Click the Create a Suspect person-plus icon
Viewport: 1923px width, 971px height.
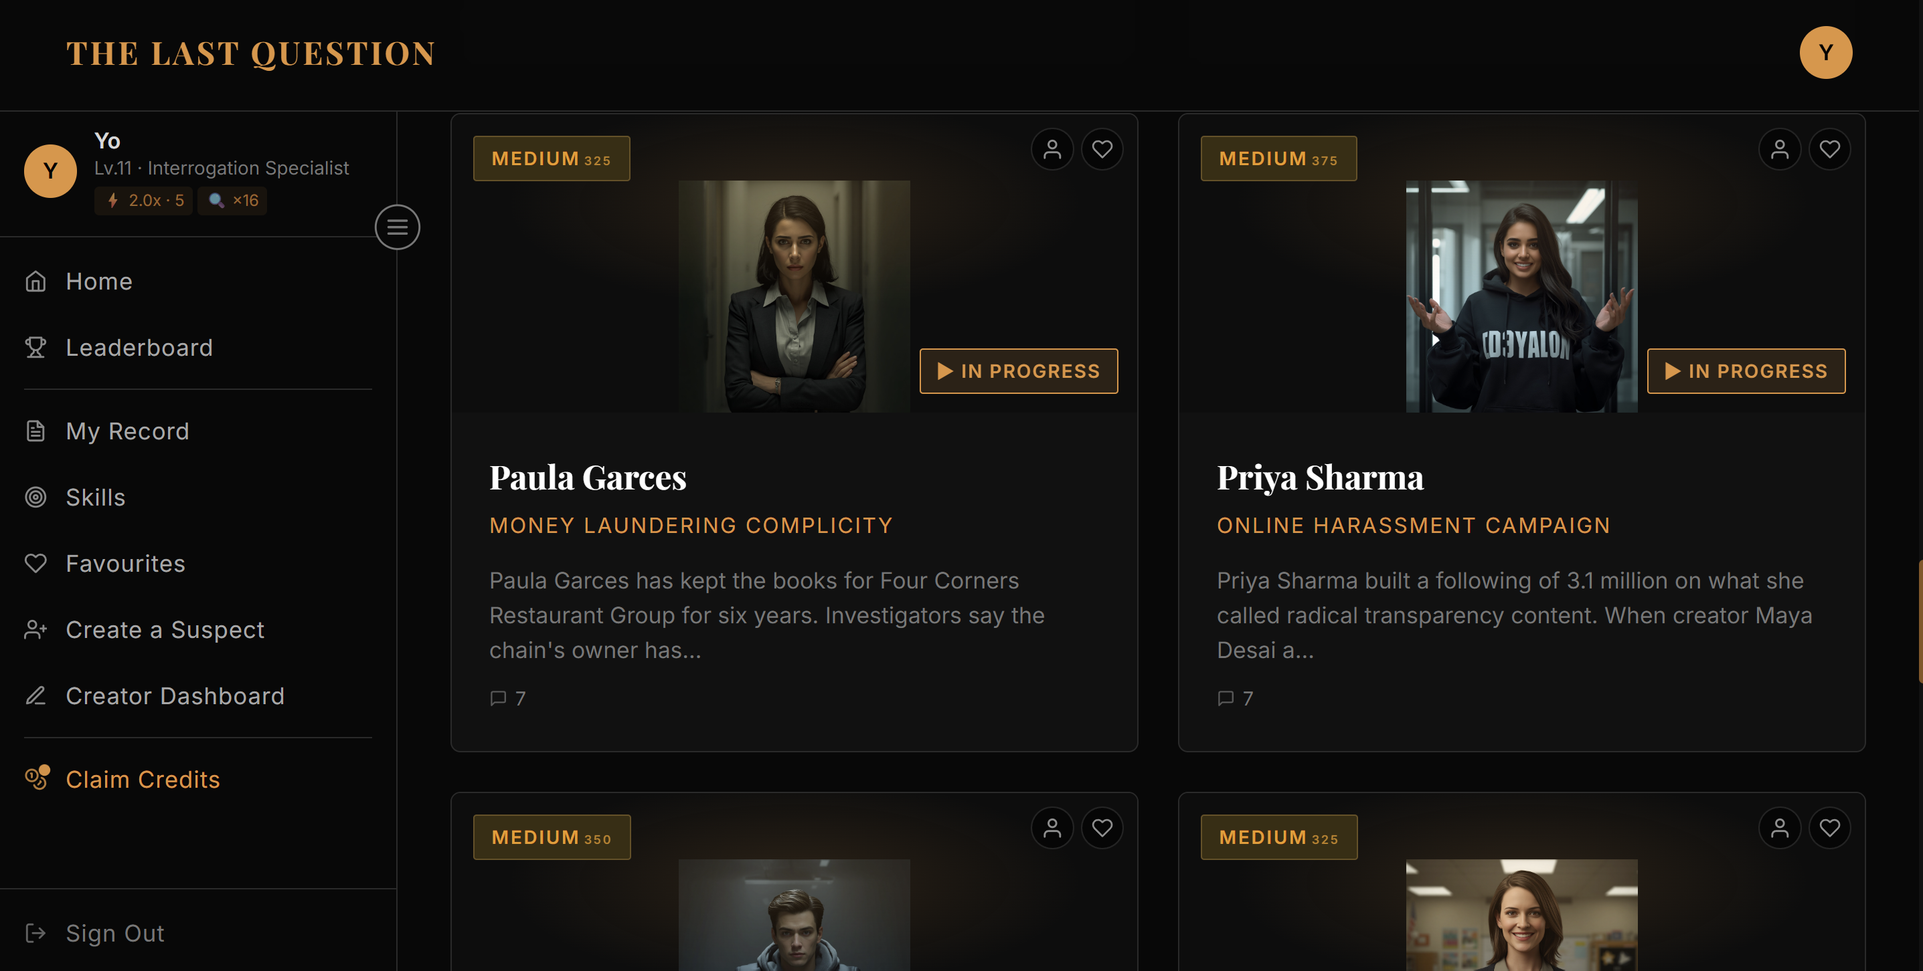35,630
